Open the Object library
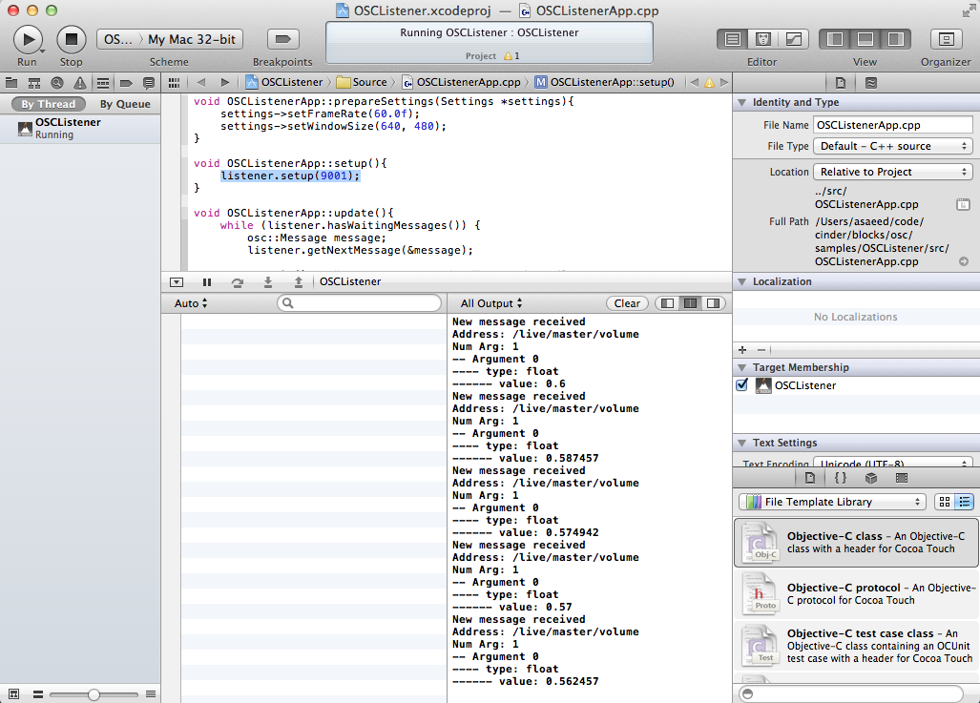 click(x=871, y=478)
